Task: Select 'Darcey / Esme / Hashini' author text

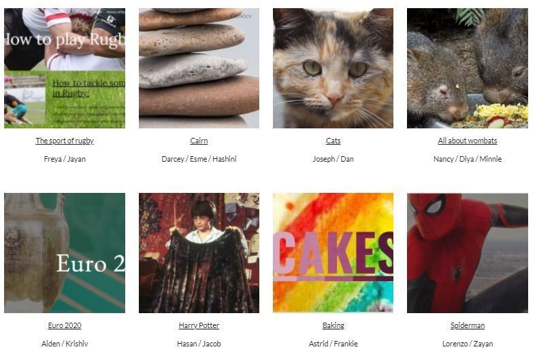Action: 199,159
